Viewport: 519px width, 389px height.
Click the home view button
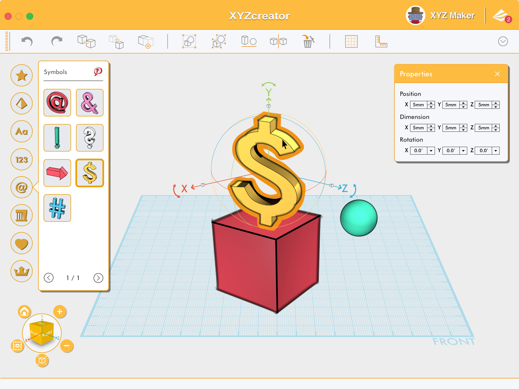click(x=24, y=312)
